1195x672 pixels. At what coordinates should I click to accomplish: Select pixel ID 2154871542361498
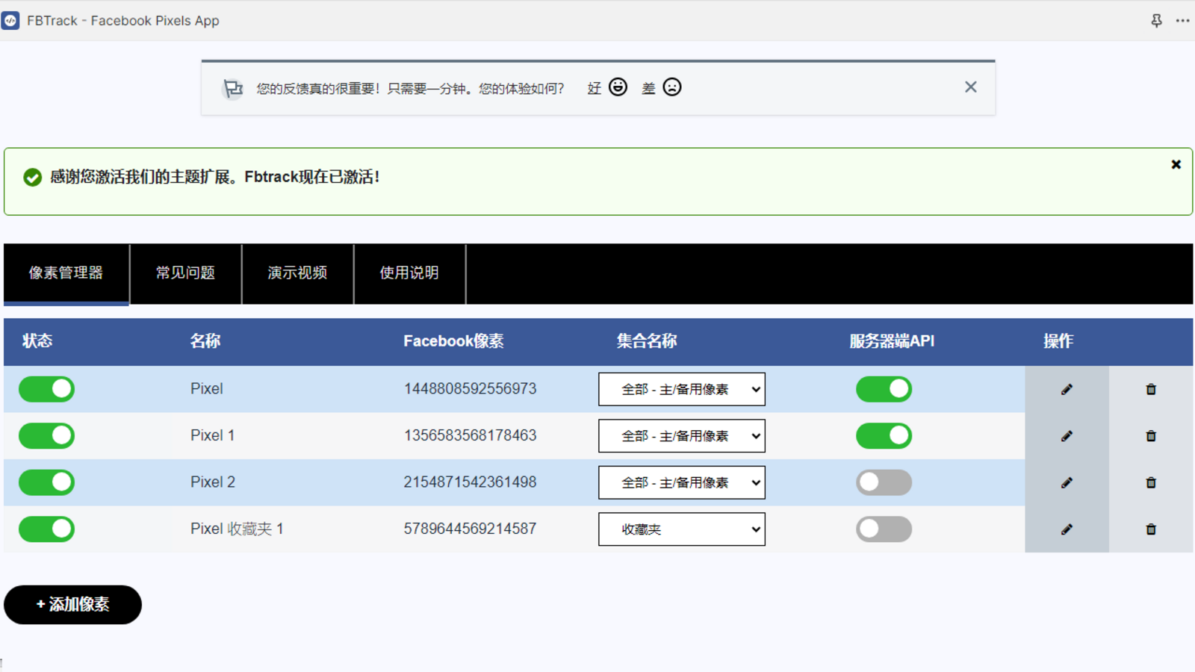[x=470, y=482]
